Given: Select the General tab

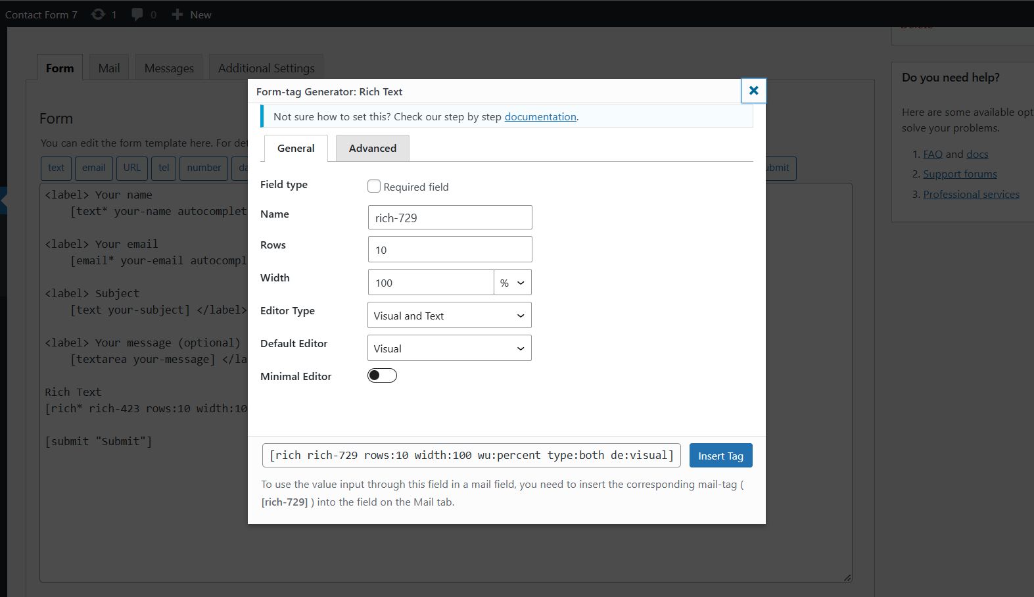Looking at the screenshot, I should pyautogui.click(x=296, y=149).
